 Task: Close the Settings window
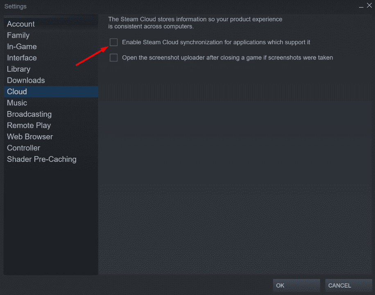(x=369, y=6)
